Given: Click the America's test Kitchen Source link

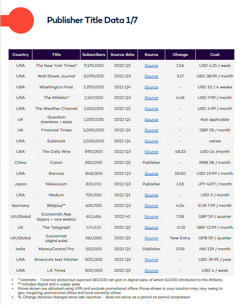Looking at the screenshot, I should coord(151,260).
